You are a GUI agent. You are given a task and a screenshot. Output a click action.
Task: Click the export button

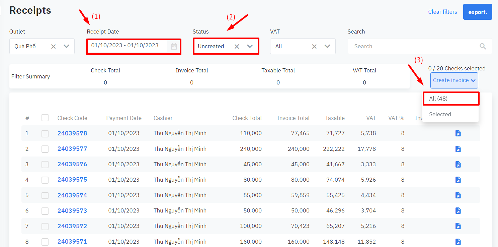pos(477,12)
